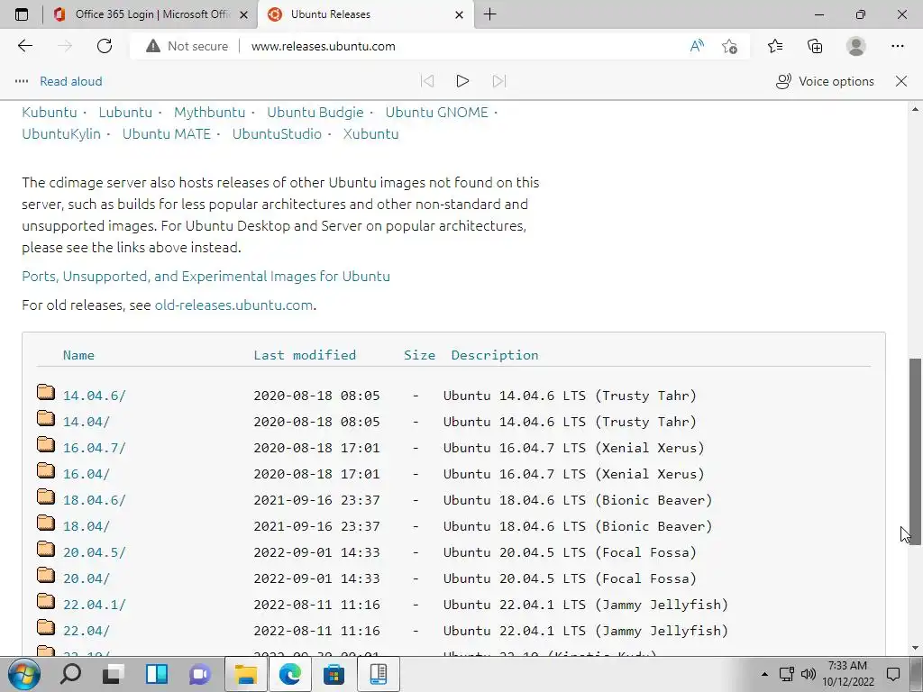Open the 16.04.7/ directory

94,448
